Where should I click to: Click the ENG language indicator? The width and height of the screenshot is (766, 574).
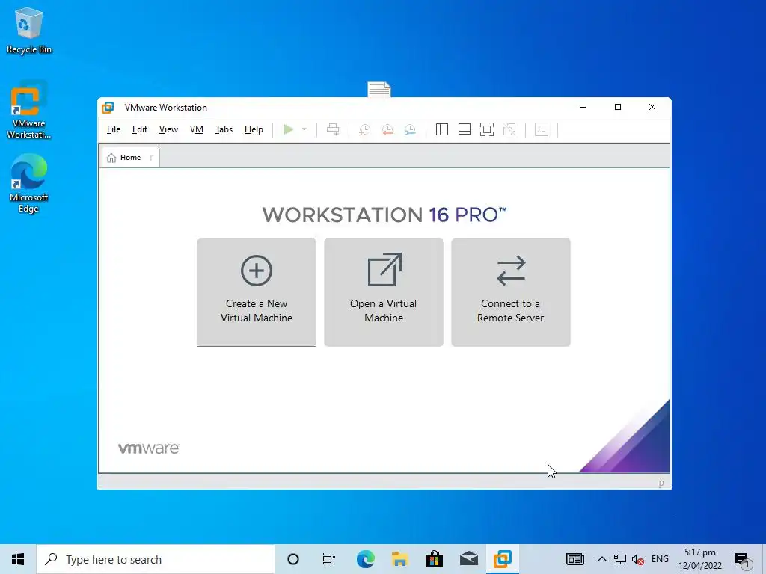(660, 559)
